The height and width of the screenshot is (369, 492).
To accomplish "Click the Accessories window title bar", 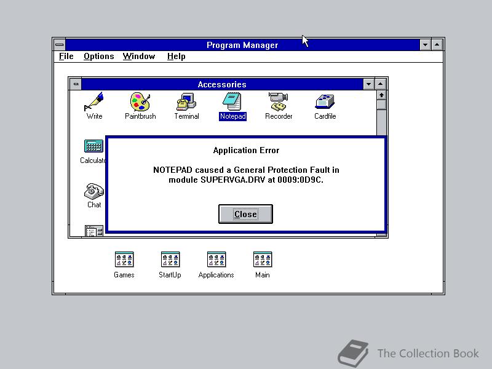I will click(x=222, y=84).
